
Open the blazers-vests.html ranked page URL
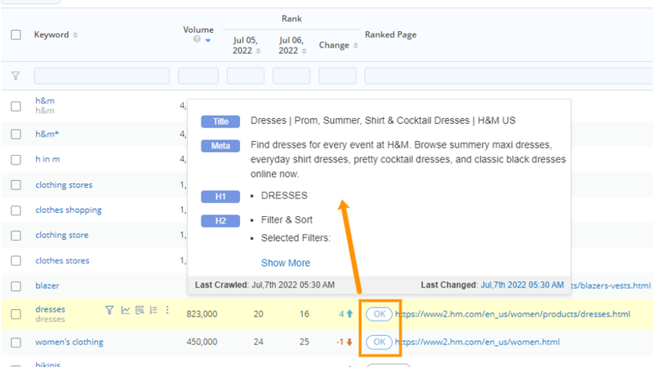[x=611, y=286]
